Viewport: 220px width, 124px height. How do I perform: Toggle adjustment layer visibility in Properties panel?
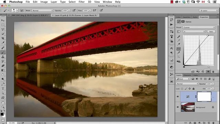208,72
